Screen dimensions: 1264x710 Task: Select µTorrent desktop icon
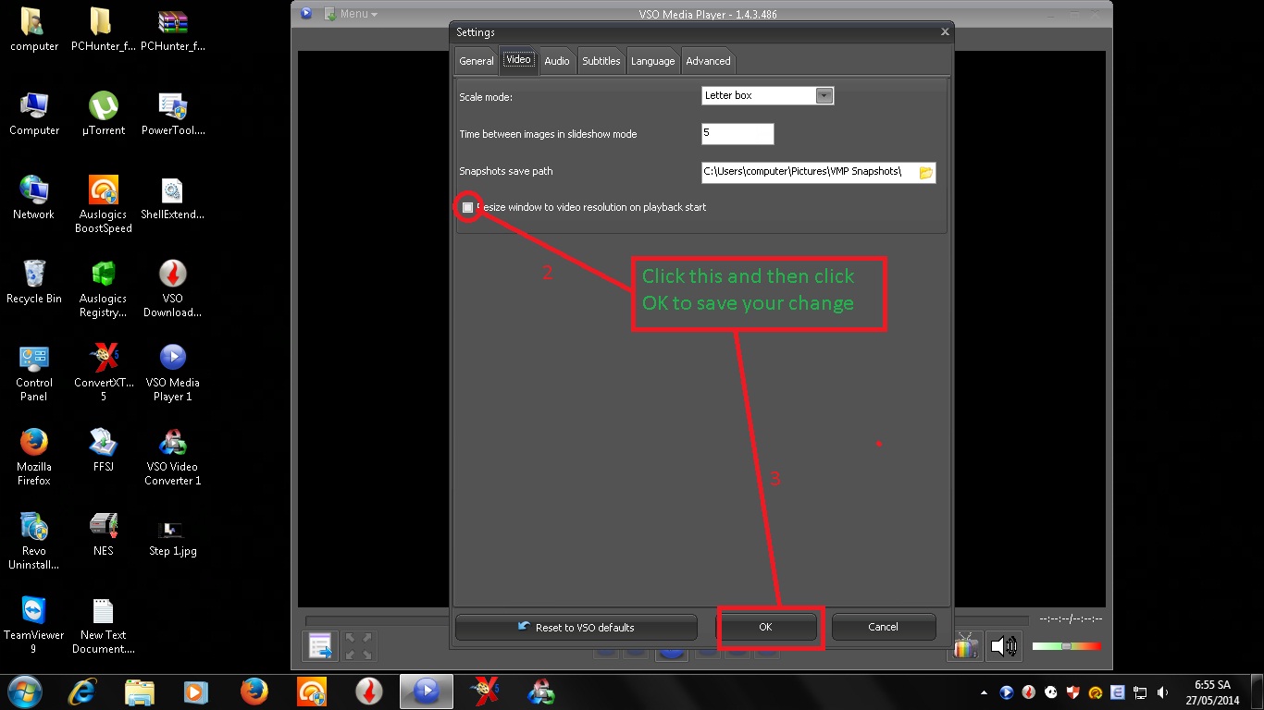103,114
